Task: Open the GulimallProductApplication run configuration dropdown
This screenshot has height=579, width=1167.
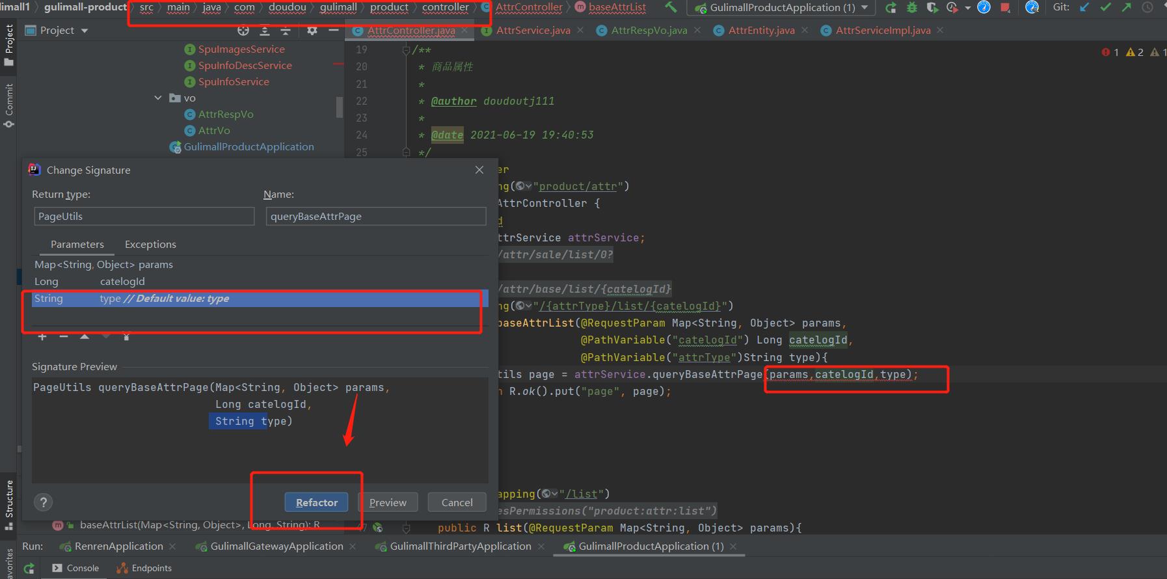Action: click(782, 8)
